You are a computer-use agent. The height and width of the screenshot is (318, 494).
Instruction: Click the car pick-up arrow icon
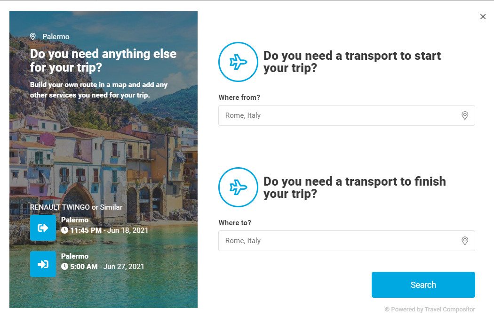coord(43,228)
